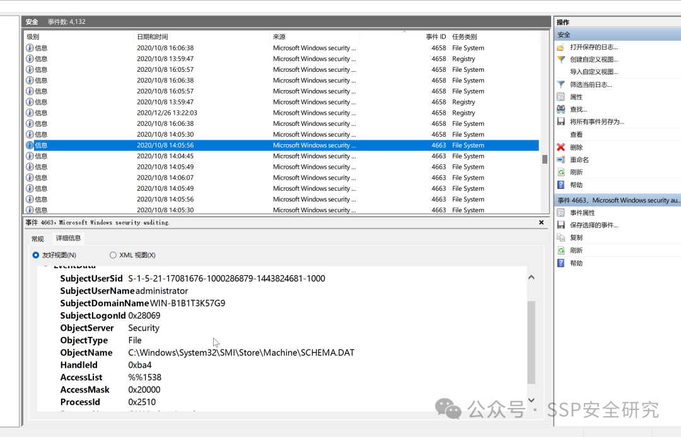Image resolution: width=681 pixels, height=437 pixels.
Task: Click the details pane vertical scrollbar thumb
Action: (x=531, y=343)
